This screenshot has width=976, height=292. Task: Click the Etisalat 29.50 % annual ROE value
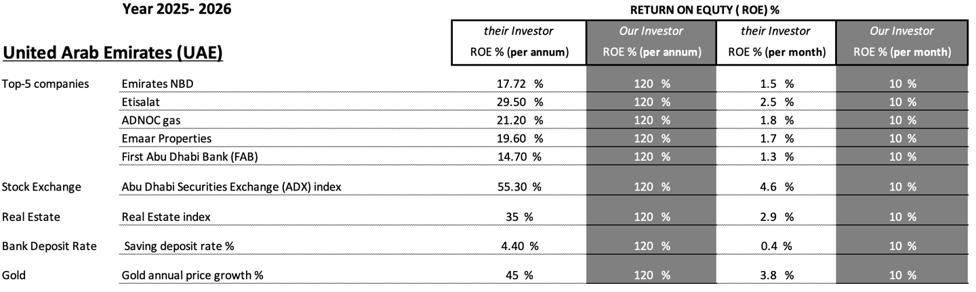point(520,102)
